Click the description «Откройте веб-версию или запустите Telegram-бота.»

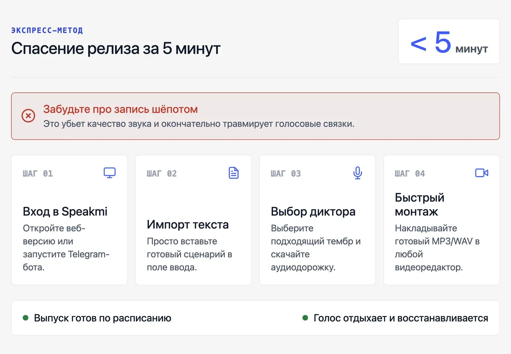66,247
